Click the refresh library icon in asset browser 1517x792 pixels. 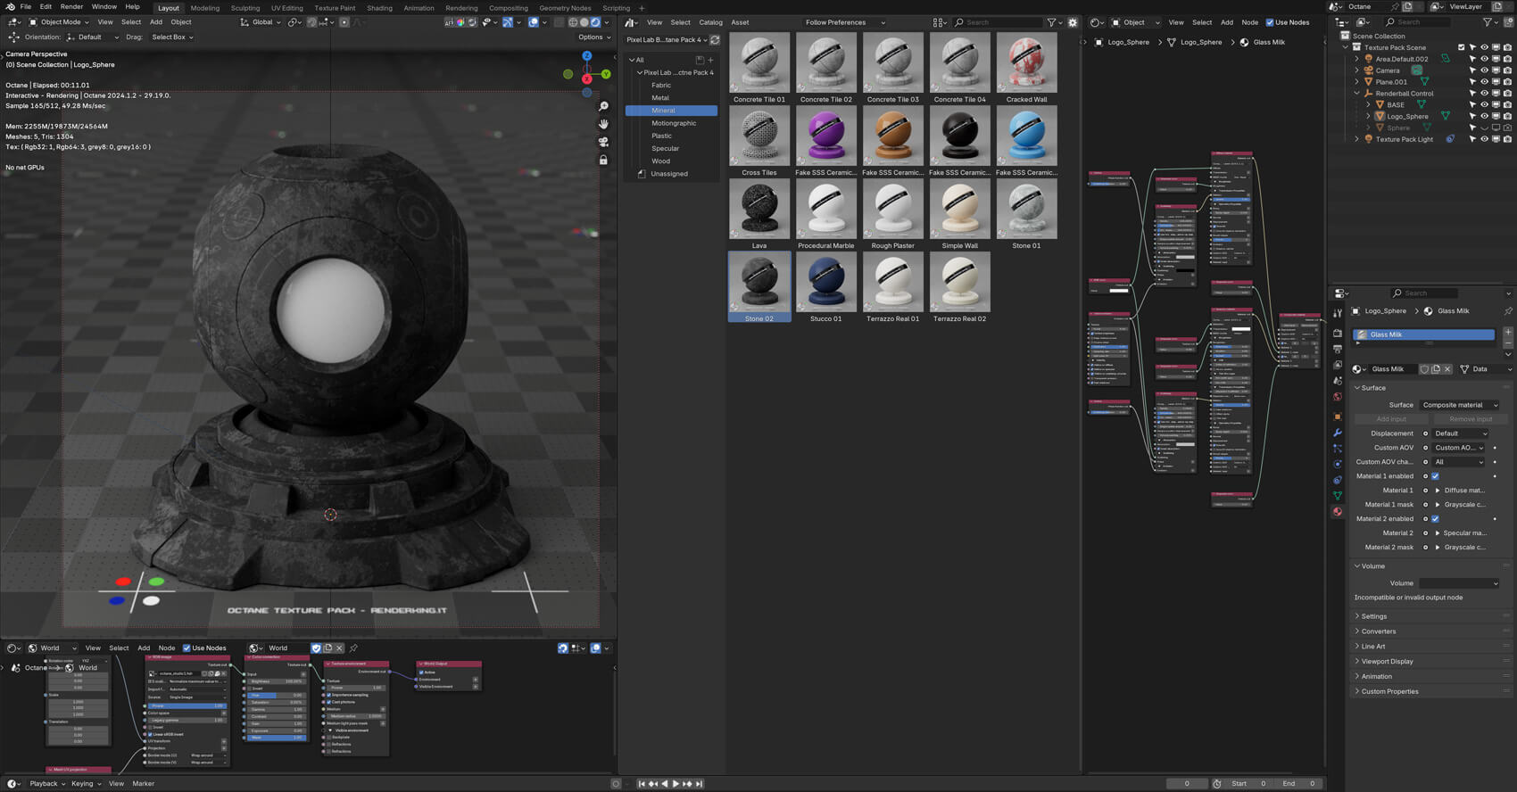pos(715,40)
